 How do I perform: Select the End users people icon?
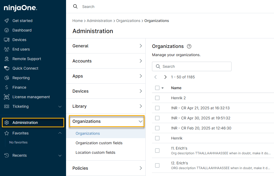tap(7, 49)
